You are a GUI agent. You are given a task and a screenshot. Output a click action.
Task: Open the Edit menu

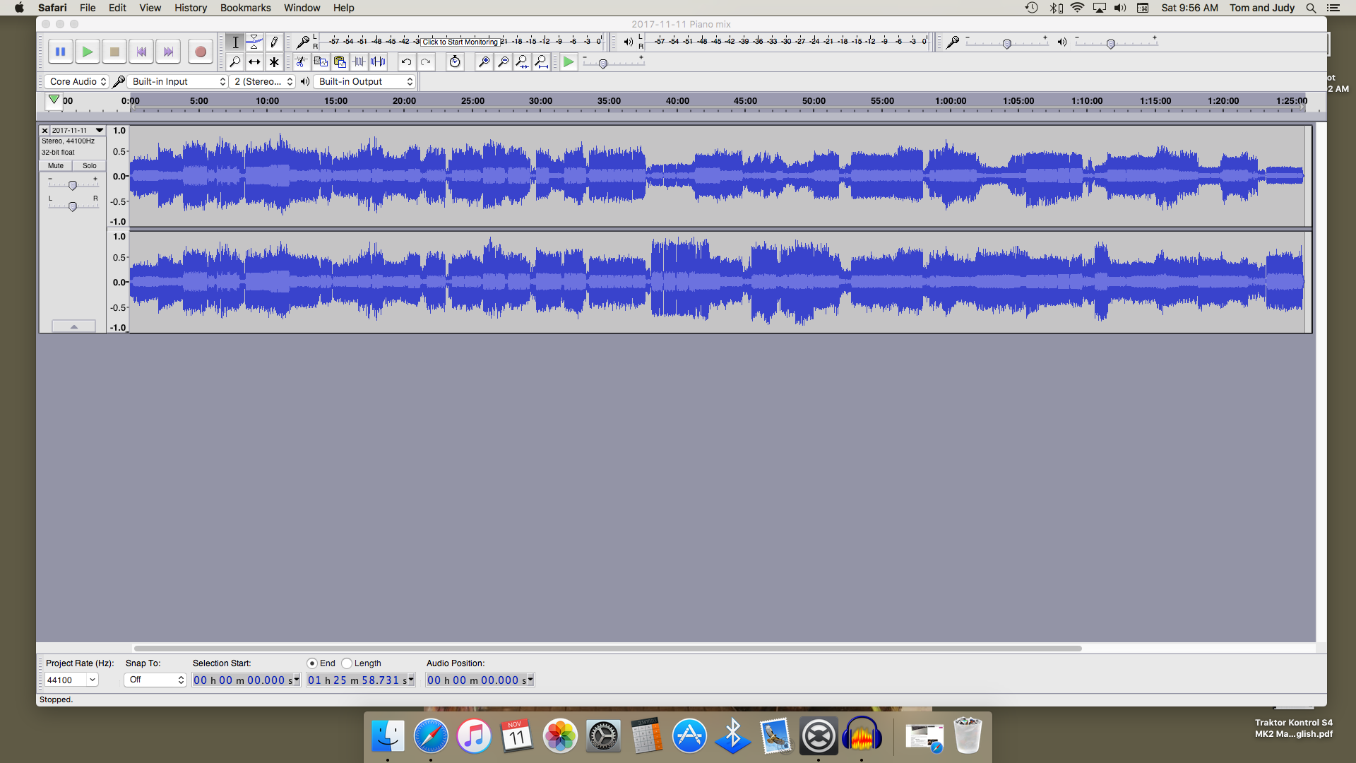coord(117,8)
